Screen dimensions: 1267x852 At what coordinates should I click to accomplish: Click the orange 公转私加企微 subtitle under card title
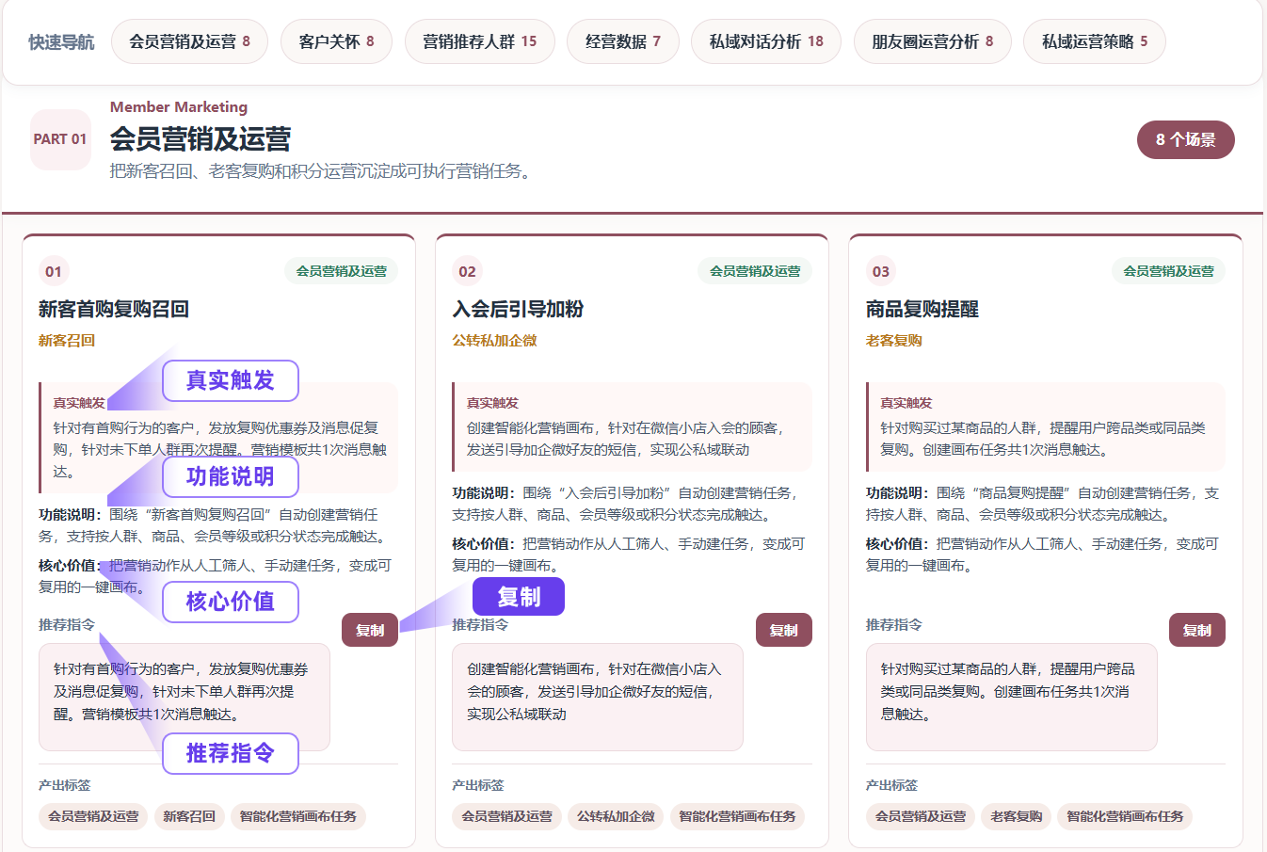494,340
